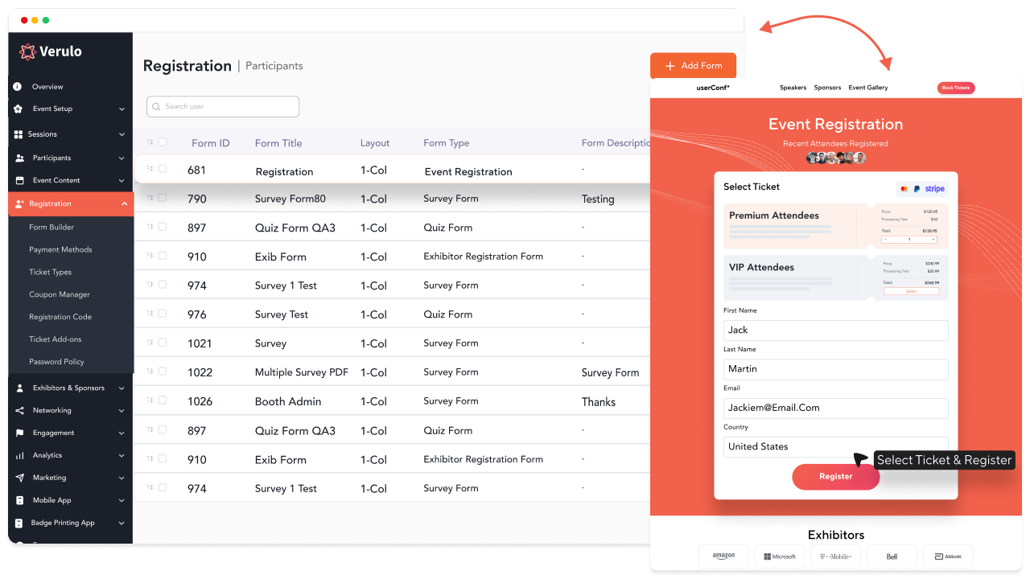1030x579 pixels.
Task: Click the Sessions grid icon
Action: 19,134
